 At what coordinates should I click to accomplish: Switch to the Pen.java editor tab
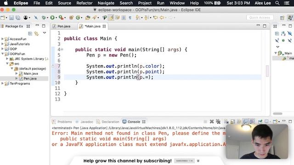pos(64,26)
